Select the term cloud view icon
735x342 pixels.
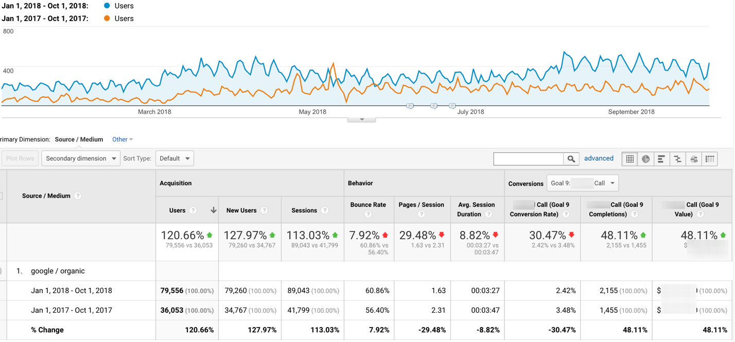click(x=694, y=159)
